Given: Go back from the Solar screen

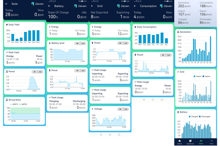Looking at the screenshot, I should (x=7, y=4).
